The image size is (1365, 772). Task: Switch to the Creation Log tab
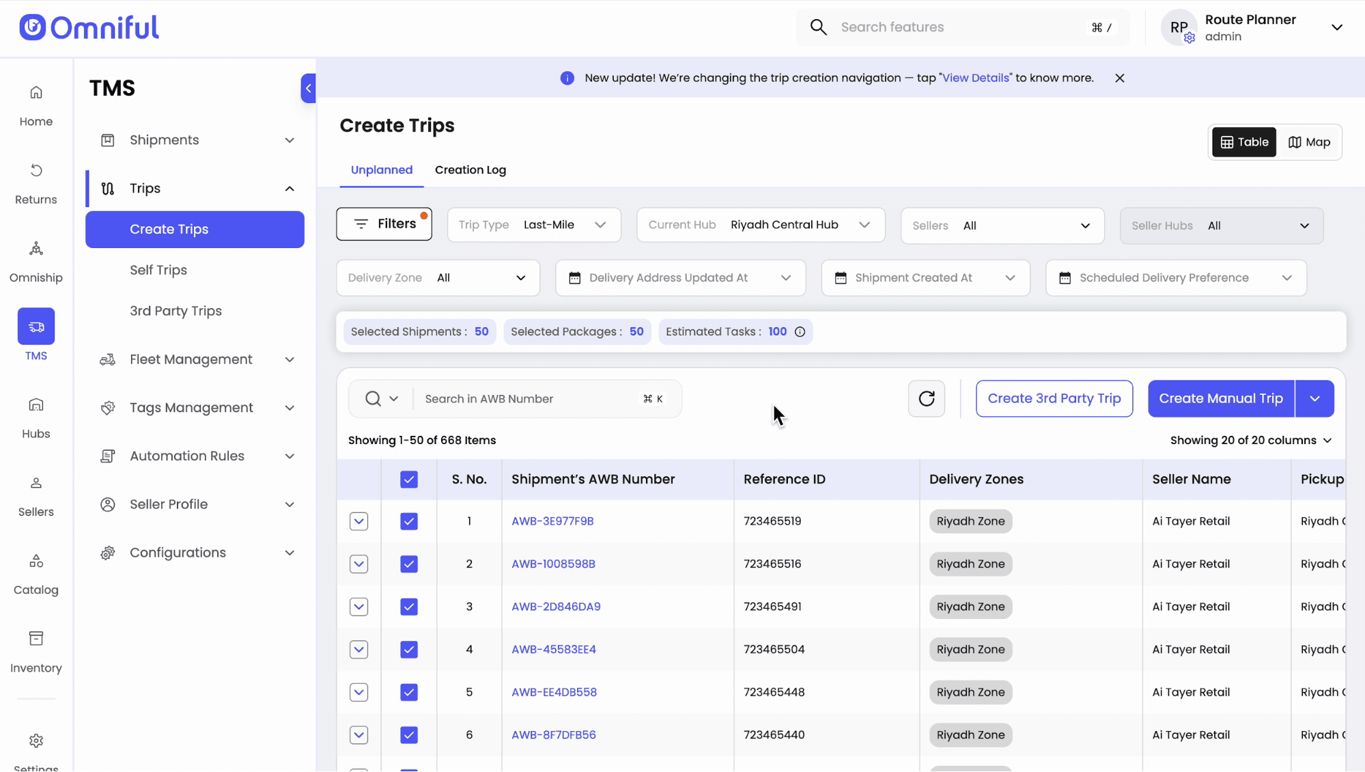(x=470, y=170)
